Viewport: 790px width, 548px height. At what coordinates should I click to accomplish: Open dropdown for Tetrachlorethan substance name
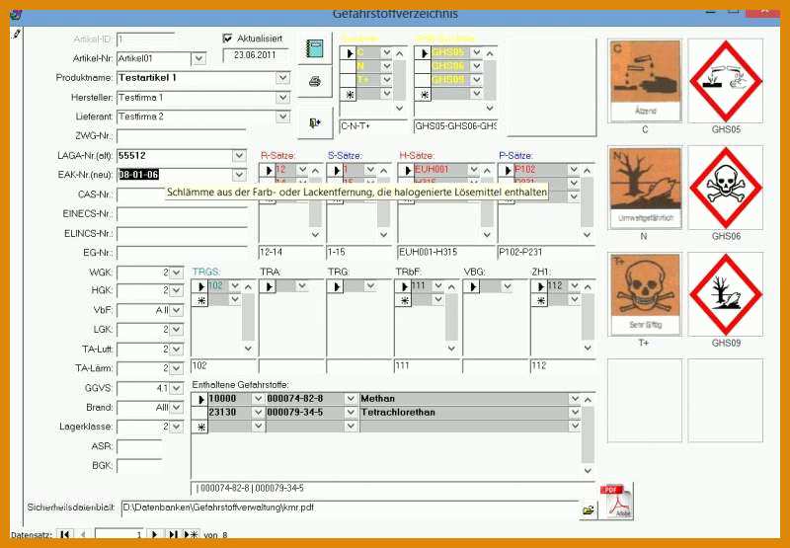pyautogui.click(x=575, y=413)
